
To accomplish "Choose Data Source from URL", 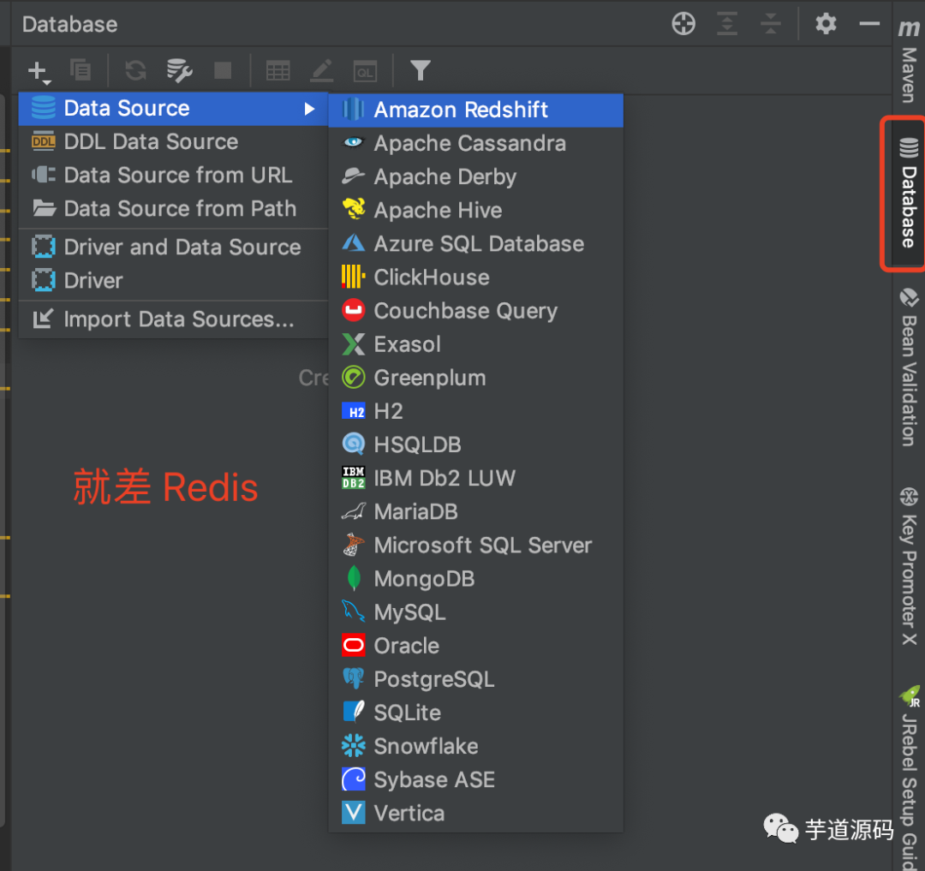I will (173, 176).
